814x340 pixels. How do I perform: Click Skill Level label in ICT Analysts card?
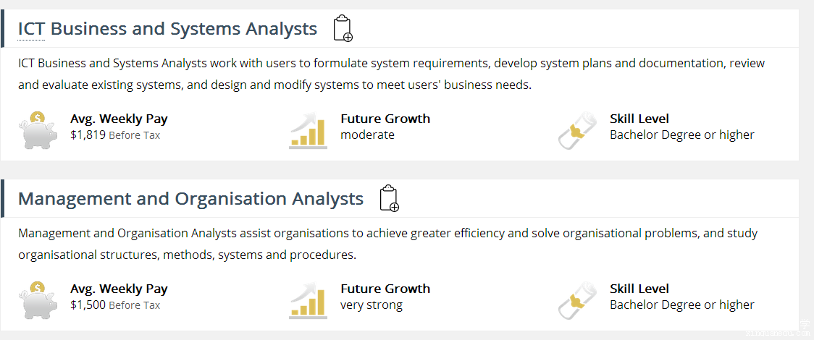click(x=639, y=119)
